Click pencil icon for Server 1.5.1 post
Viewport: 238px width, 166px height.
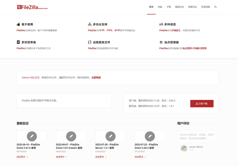click(110, 136)
